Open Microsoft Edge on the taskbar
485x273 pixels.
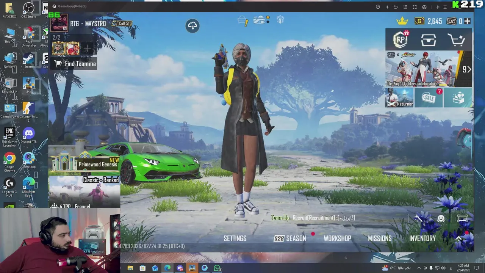click(167, 268)
